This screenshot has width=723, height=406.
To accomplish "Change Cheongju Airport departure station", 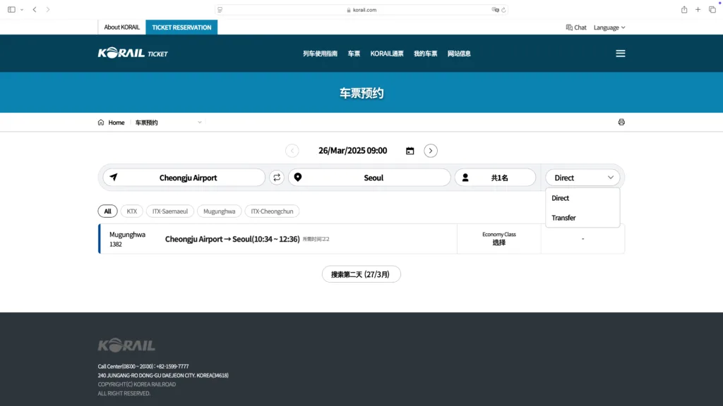I will click(x=184, y=178).
